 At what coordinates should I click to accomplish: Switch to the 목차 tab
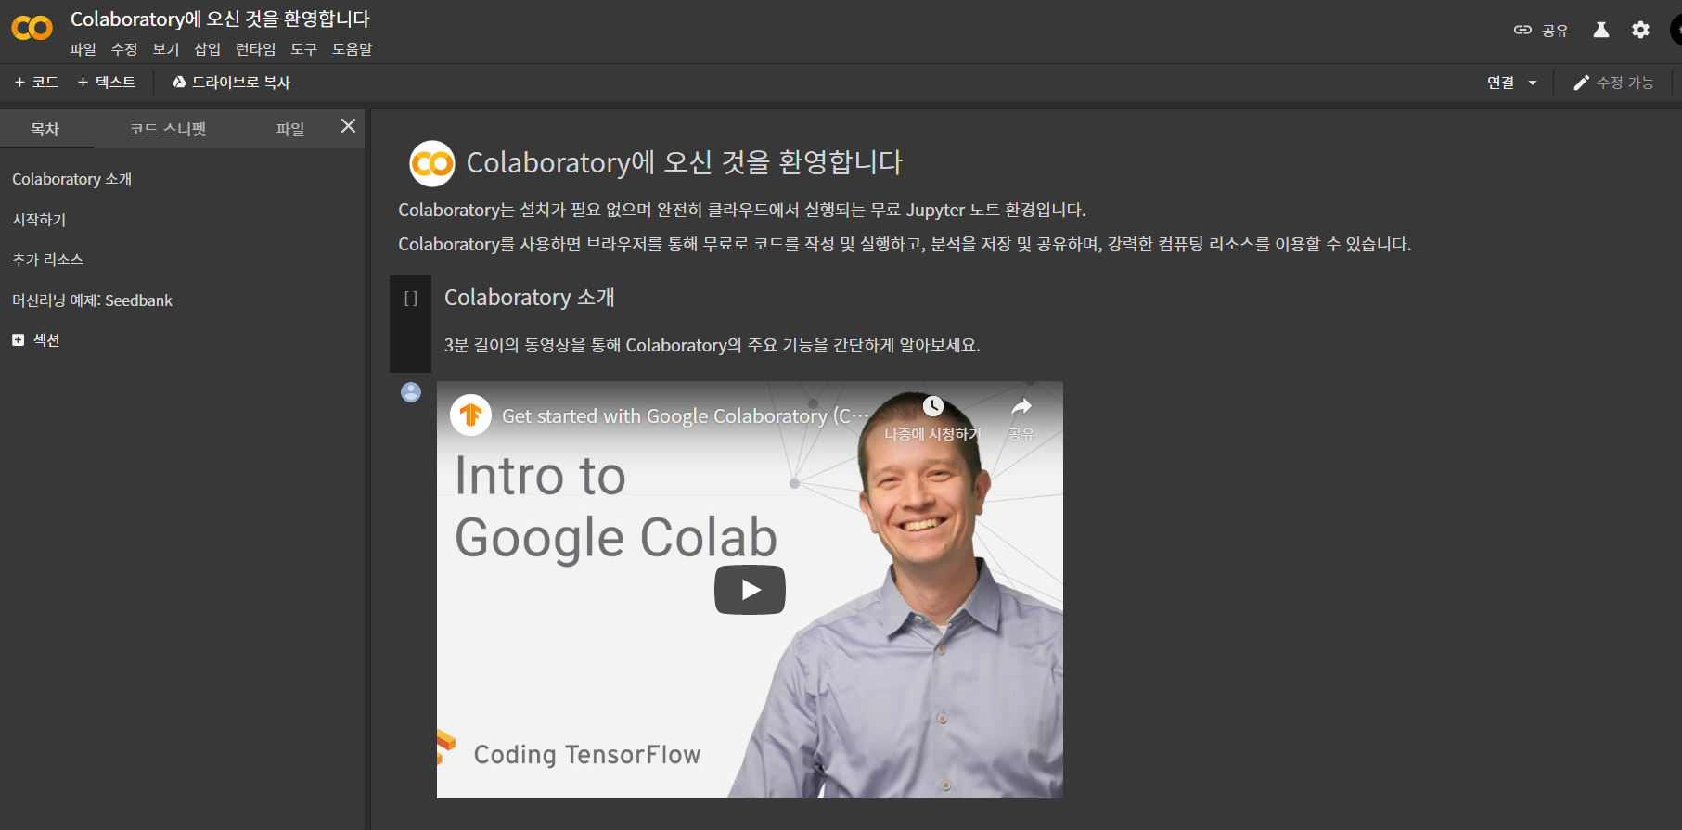click(x=45, y=129)
